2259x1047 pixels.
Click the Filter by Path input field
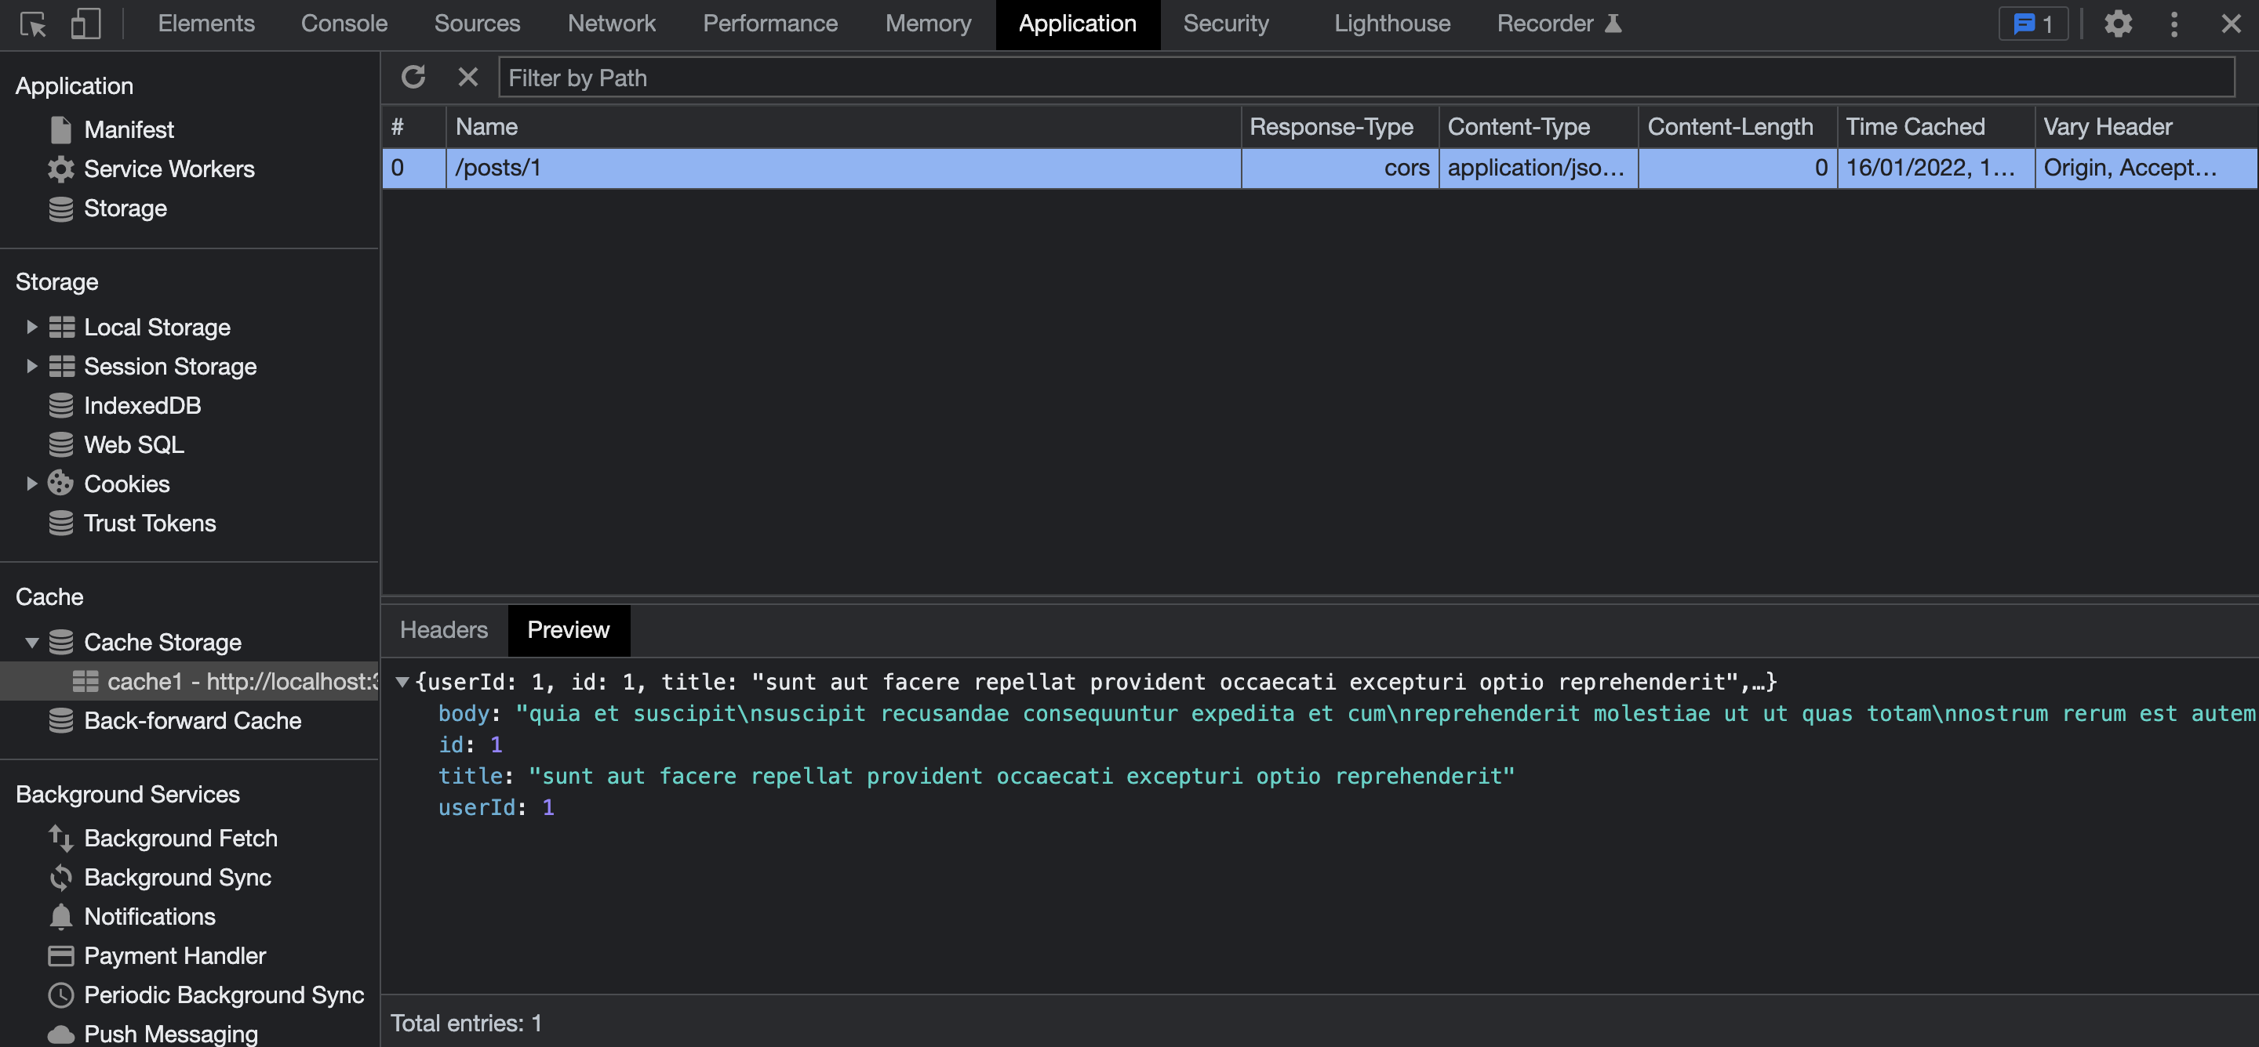(1365, 78)
